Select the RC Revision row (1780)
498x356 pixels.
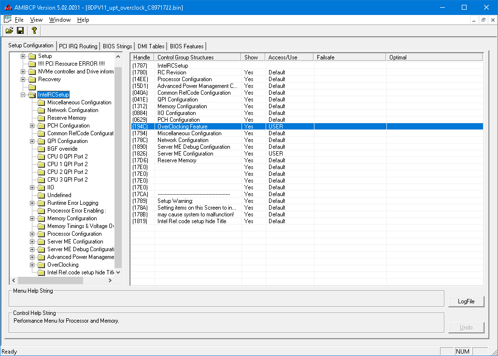[307, 72]
